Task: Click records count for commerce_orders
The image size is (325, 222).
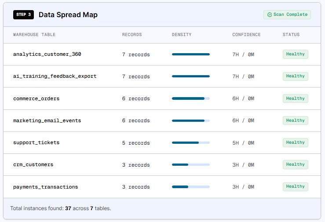Action: tap(136, 98)
